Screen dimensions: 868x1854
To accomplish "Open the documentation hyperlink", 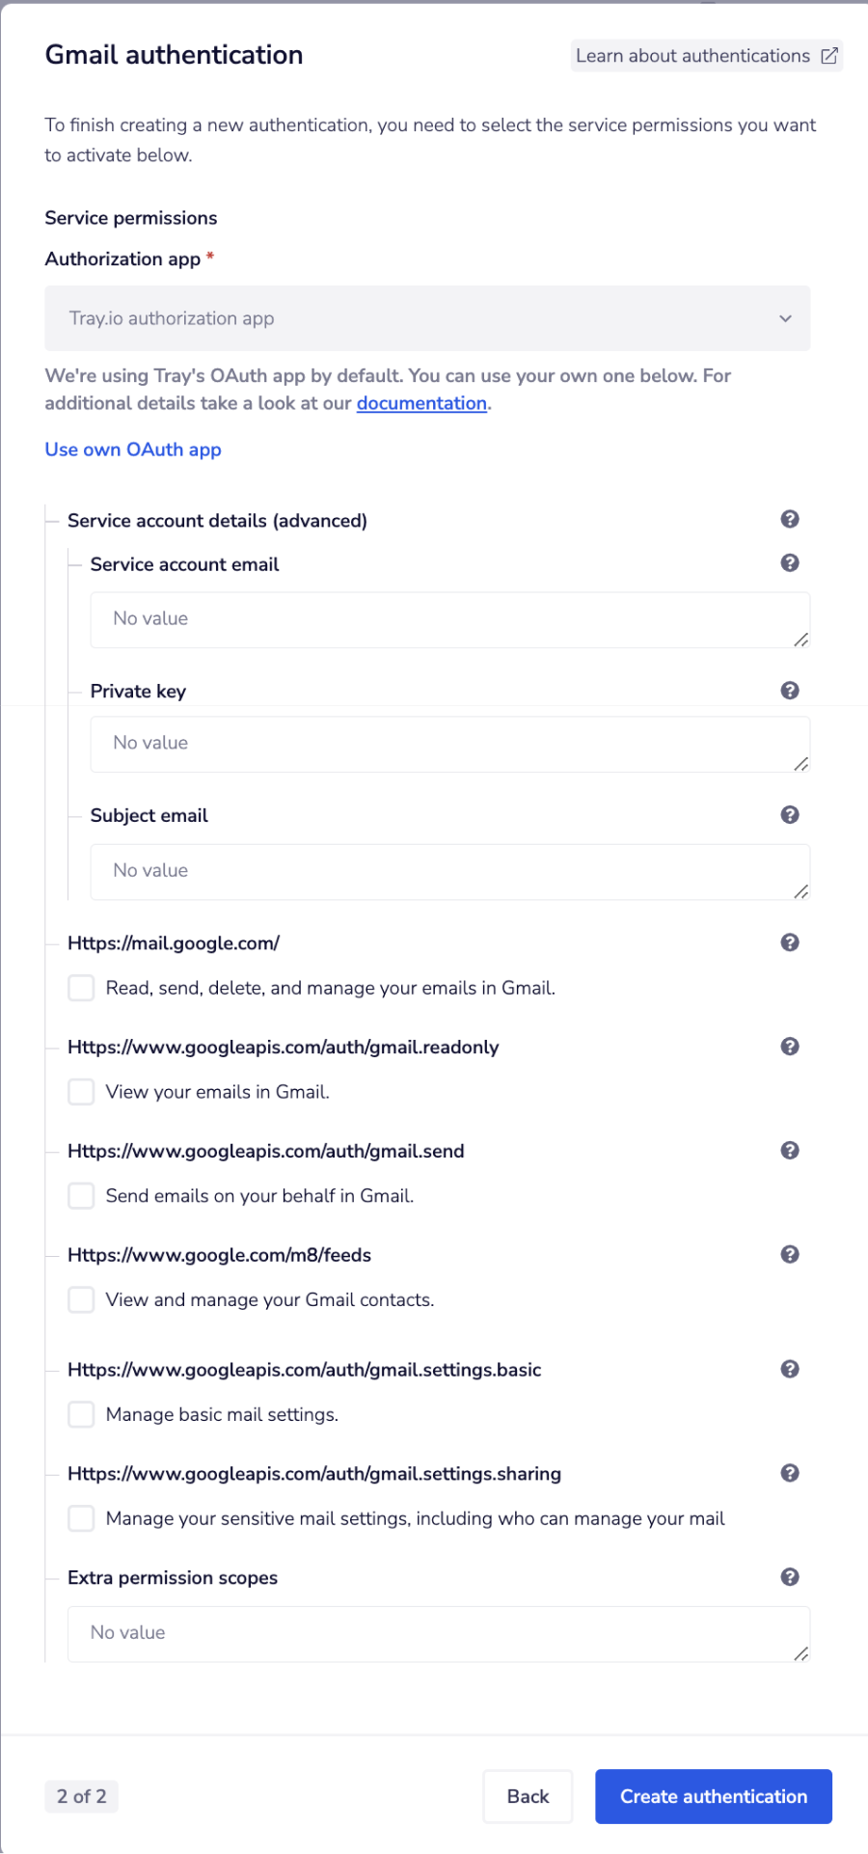I will point(421,403).
